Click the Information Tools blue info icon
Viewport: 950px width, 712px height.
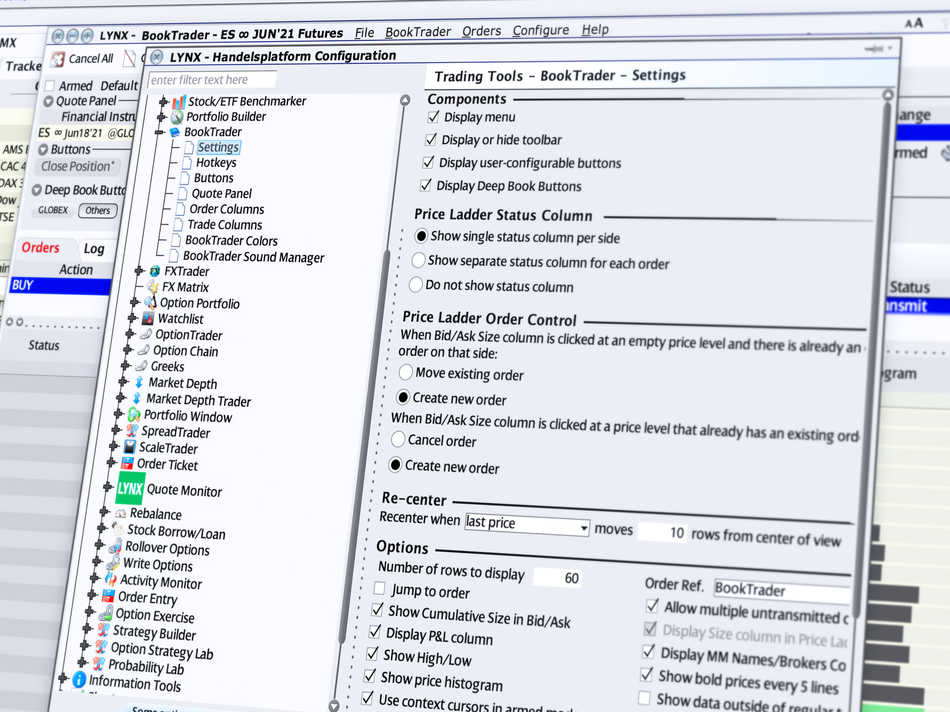(x=79, y=680)
